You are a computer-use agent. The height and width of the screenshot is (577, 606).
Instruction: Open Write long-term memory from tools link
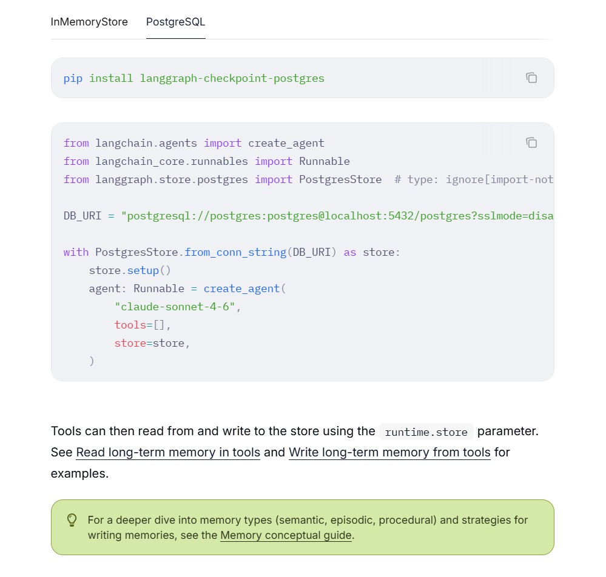point(389,452)
